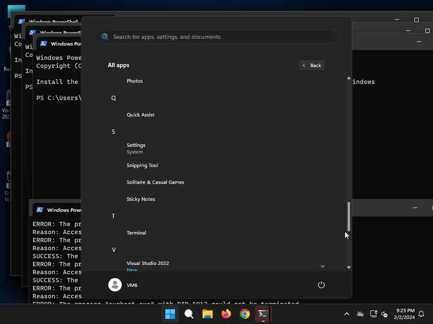
Task: Click the Windows Start button on taskbar
Action: tap(170, 314)
